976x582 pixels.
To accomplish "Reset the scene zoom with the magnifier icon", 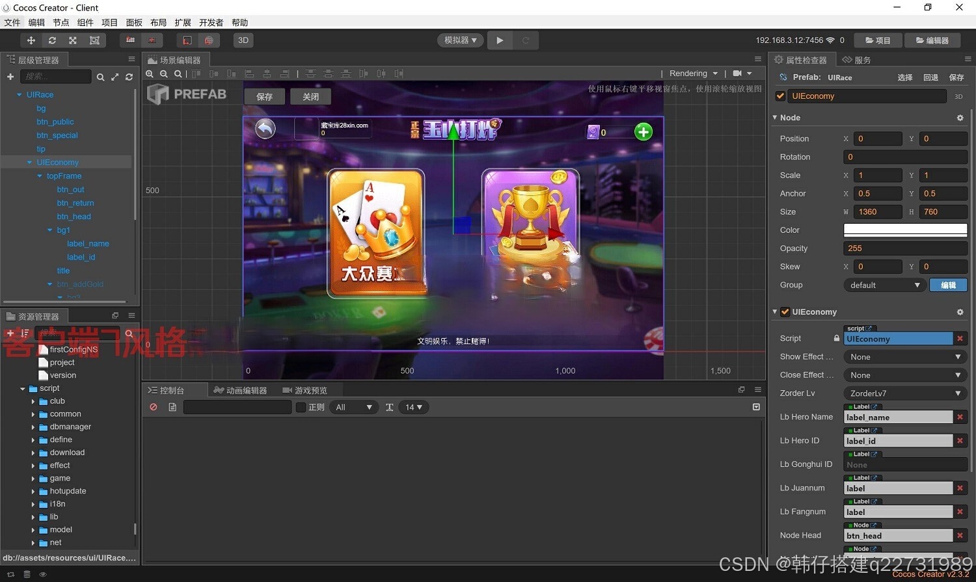I will (178, 74).
